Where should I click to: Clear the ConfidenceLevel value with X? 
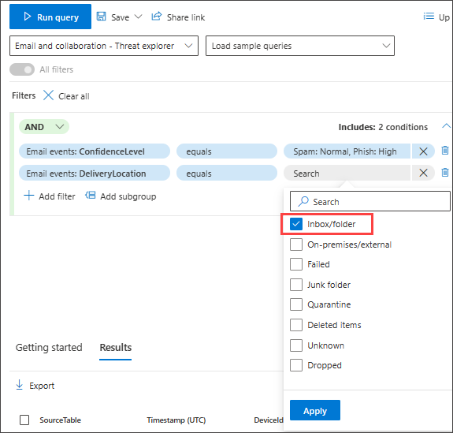coord(423,151)
